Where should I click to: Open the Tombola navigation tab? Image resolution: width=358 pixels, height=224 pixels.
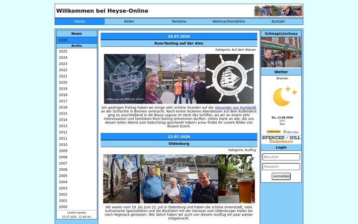[179, 21]
